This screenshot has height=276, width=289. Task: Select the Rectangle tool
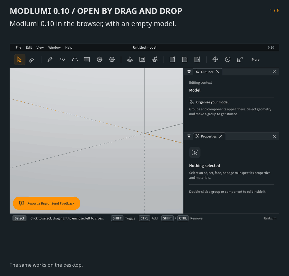click(87, 60)
